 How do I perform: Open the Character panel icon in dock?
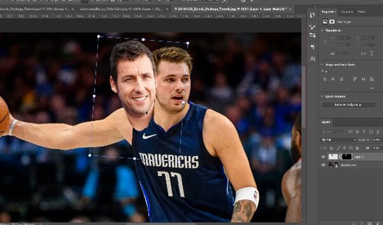coord(312,58)
